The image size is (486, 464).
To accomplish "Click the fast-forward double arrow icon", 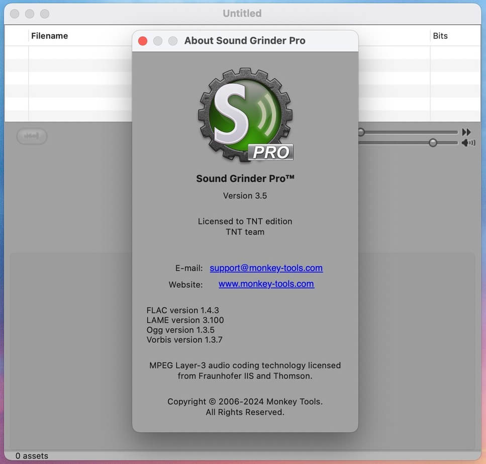I will [x=466, y=132].
